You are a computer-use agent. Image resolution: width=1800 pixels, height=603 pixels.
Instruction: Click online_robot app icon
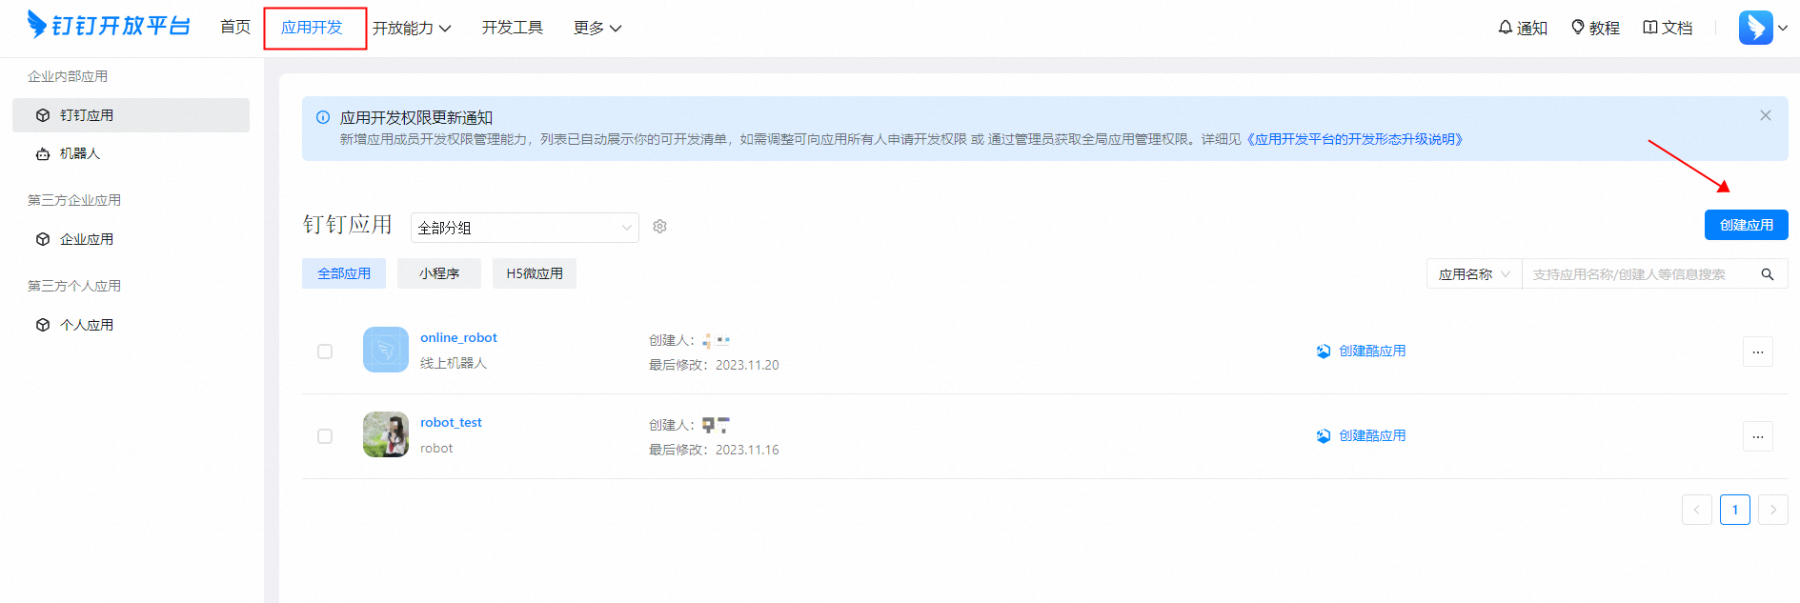(386, 350)
